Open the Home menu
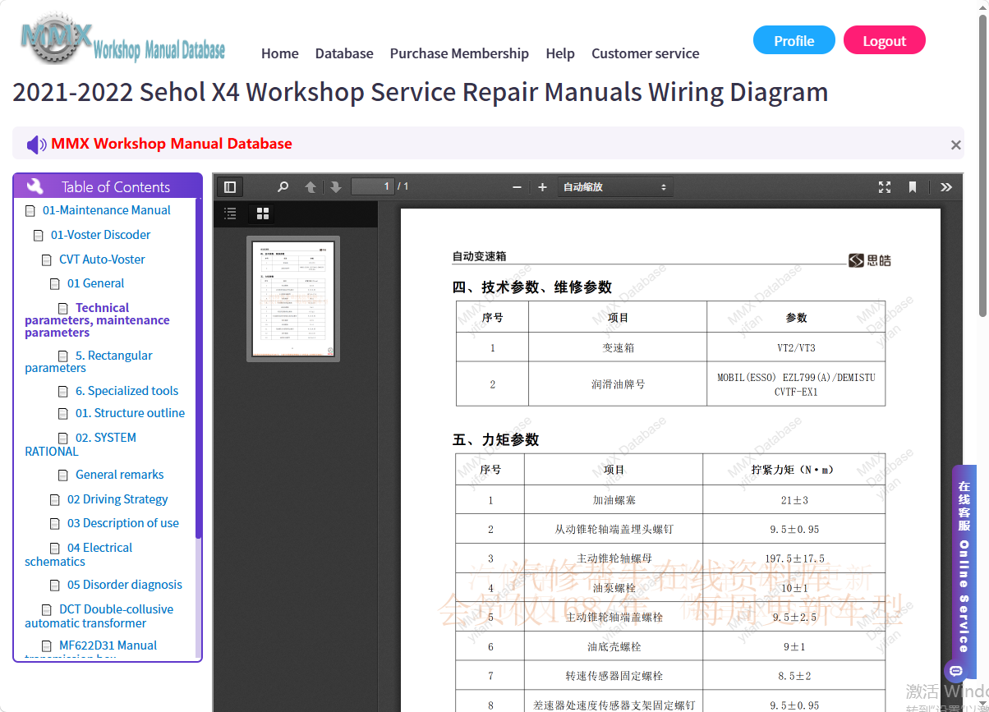The width and height of the screenshot is (989, 712). click(280, 53)
